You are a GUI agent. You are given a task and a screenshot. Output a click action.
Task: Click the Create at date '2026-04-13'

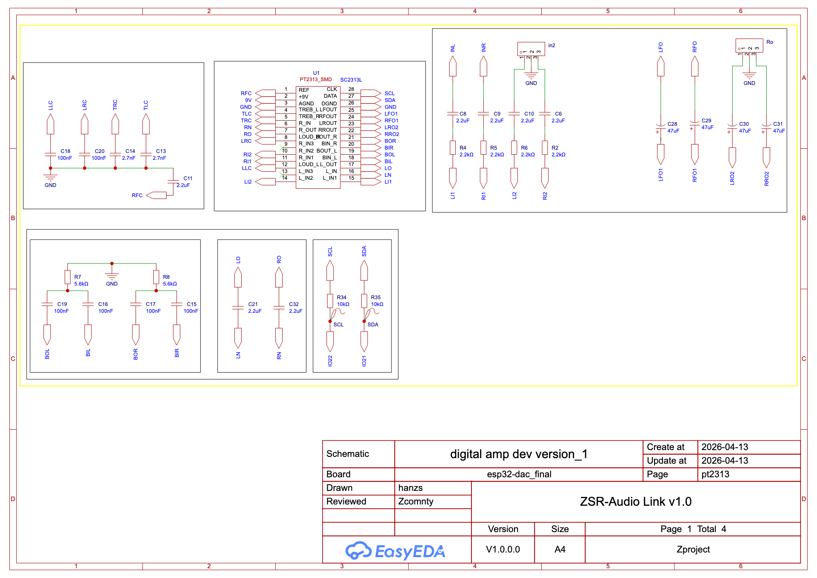[725, 447]
